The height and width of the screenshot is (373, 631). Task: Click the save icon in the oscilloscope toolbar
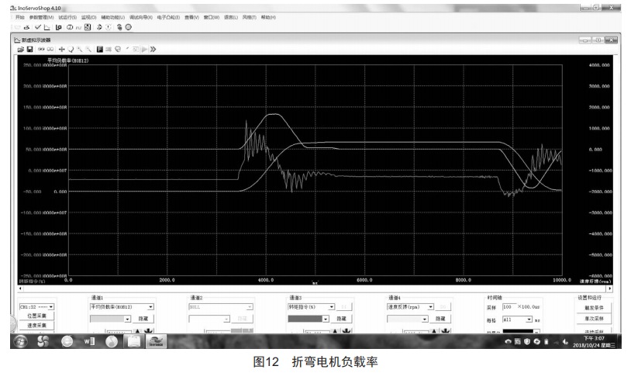click(x=31, y=49)
